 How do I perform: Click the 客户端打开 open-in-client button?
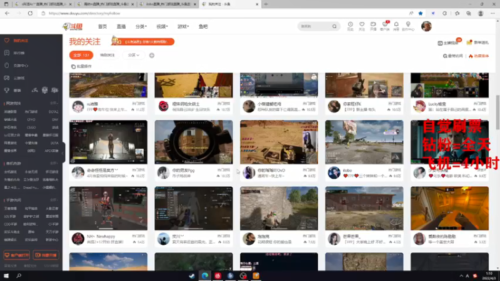[x=17, y=255]
